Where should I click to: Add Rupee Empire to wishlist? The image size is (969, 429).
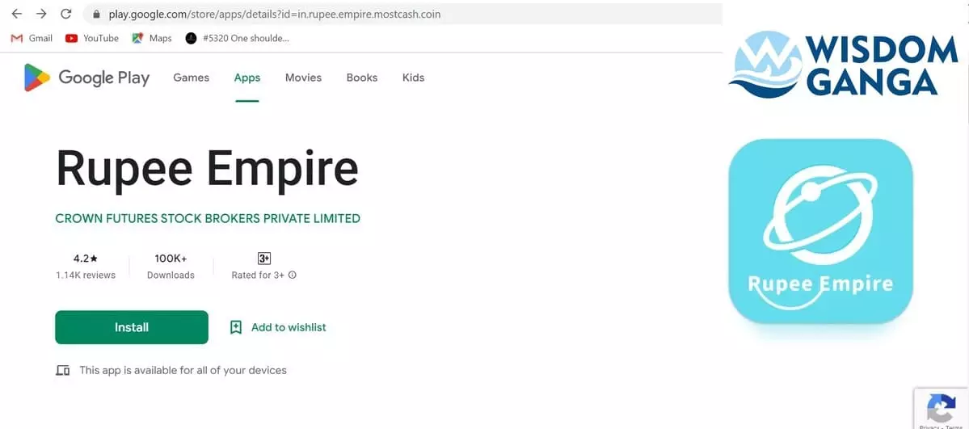pyautogui.click(x=277, y=327)
